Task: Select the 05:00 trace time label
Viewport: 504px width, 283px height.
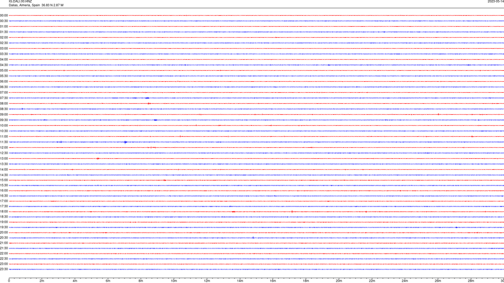Action: [4, 71]
